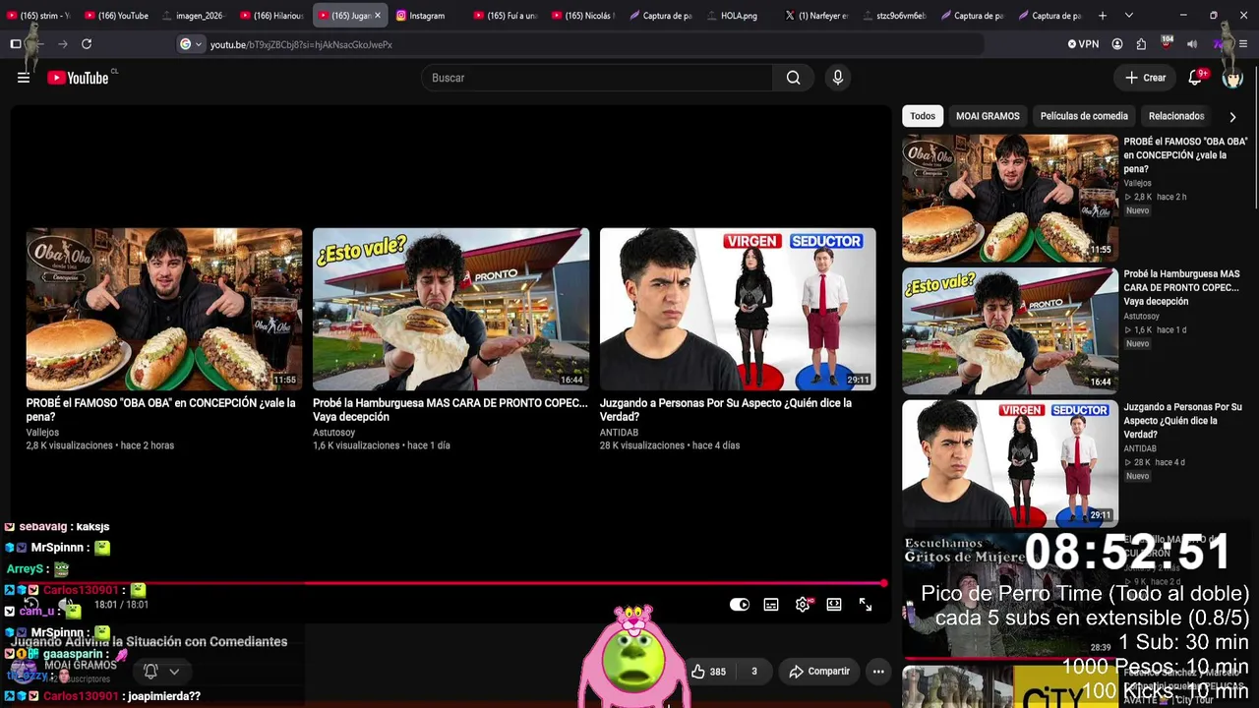Start voice search with the microphone
1259x708 pixels.
click(838, 78)
